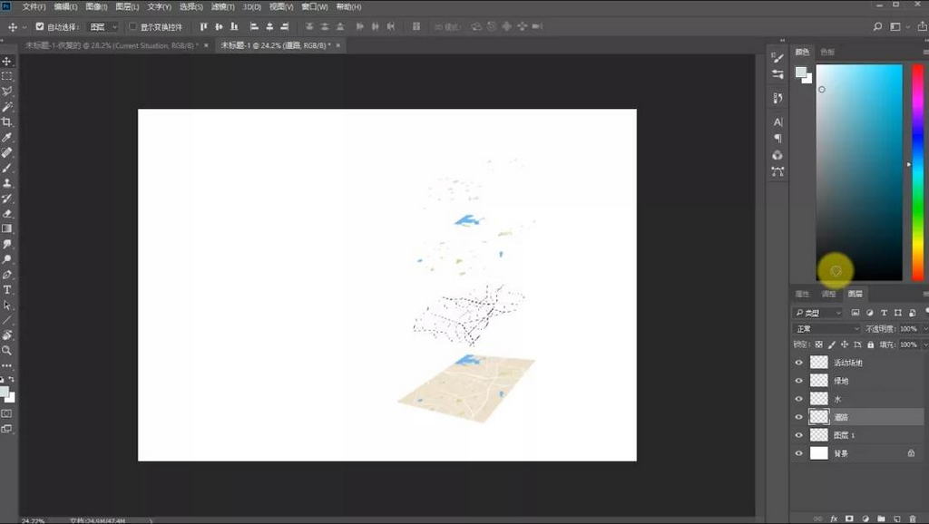This screenshot has width=929, height=524.
Task: Choose the Eraser tool
Action: tap(7, 214)
